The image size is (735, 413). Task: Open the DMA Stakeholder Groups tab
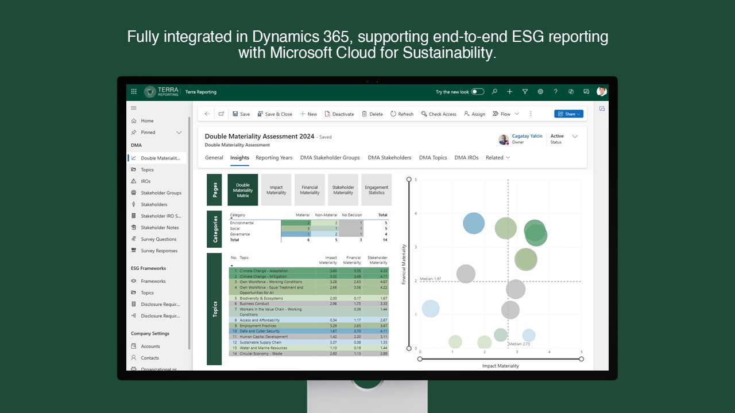(330, 158)
